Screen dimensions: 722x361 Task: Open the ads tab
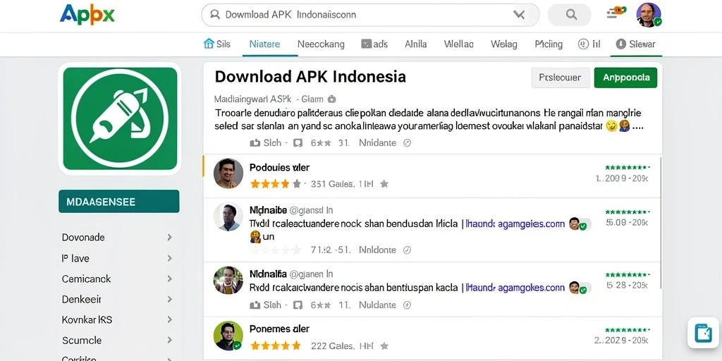[375, 44]
